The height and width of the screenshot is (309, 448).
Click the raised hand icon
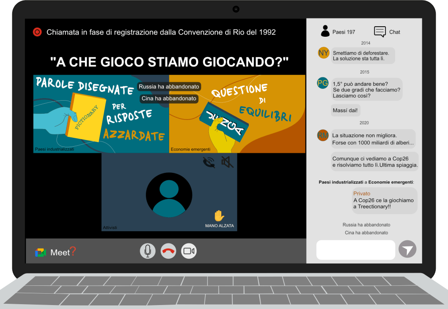pyautogui.click(x=219, y=216)
